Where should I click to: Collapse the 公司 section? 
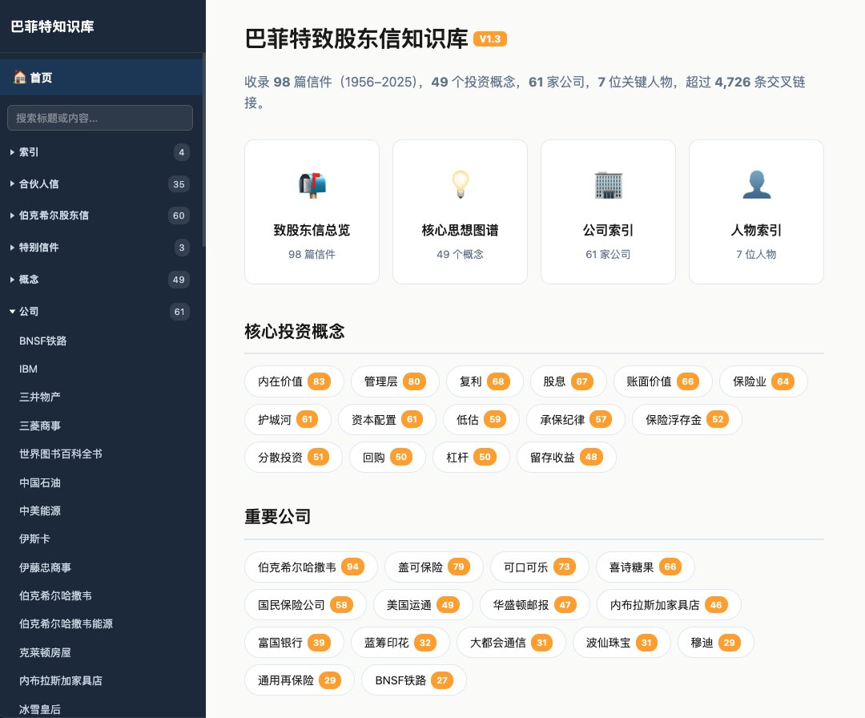click(x=27, y=312)
